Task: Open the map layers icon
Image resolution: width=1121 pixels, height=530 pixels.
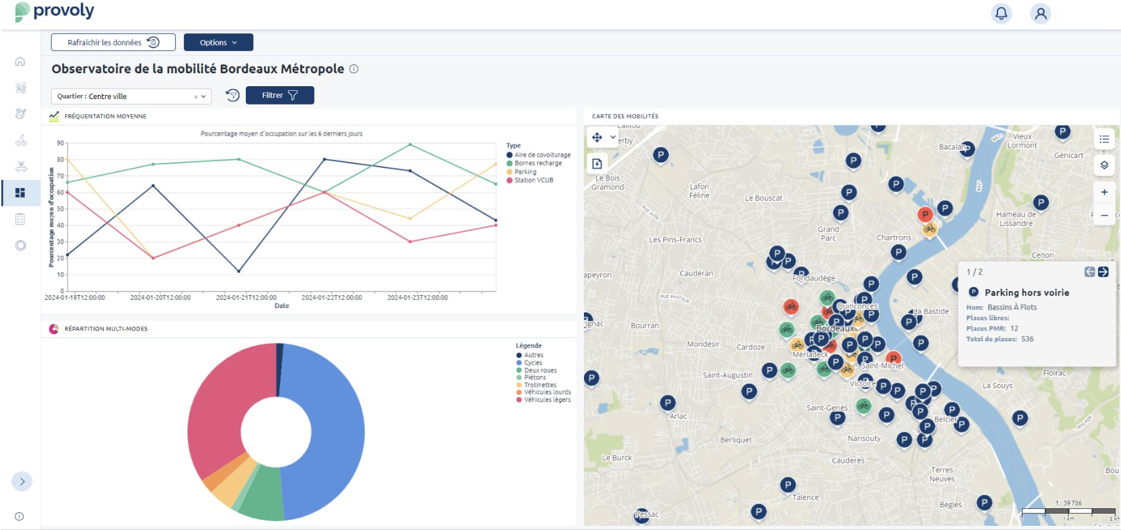Action: (1104, 165)
